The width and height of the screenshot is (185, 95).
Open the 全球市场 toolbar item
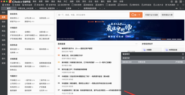[x=51, y=5]
